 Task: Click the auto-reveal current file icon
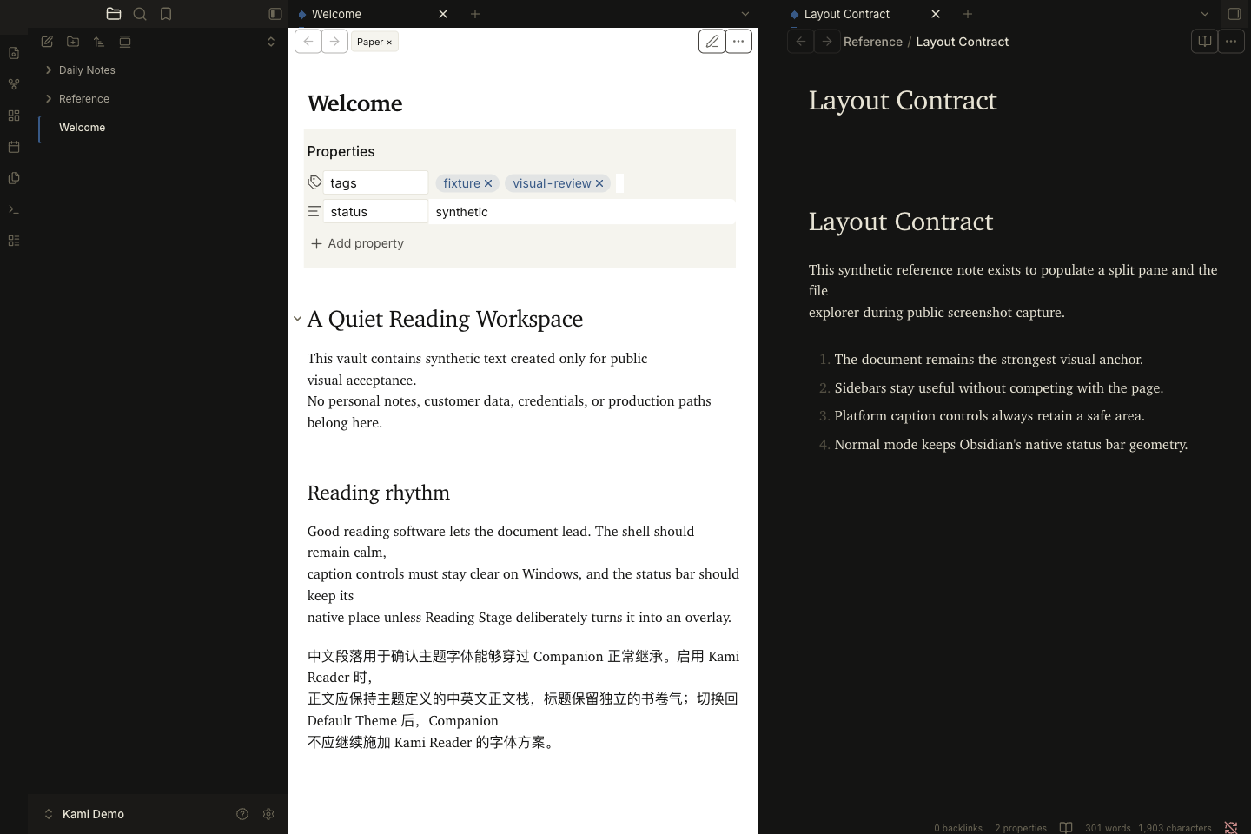pos(125,42)
